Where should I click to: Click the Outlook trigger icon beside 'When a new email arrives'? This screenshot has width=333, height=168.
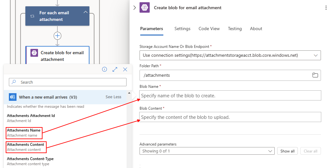click(13, 97)
